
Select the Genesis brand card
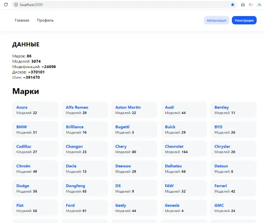click(x=184, y=208)
